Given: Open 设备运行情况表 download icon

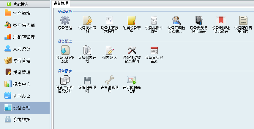Looking at the screenshot, I should (x=65, y=50).
